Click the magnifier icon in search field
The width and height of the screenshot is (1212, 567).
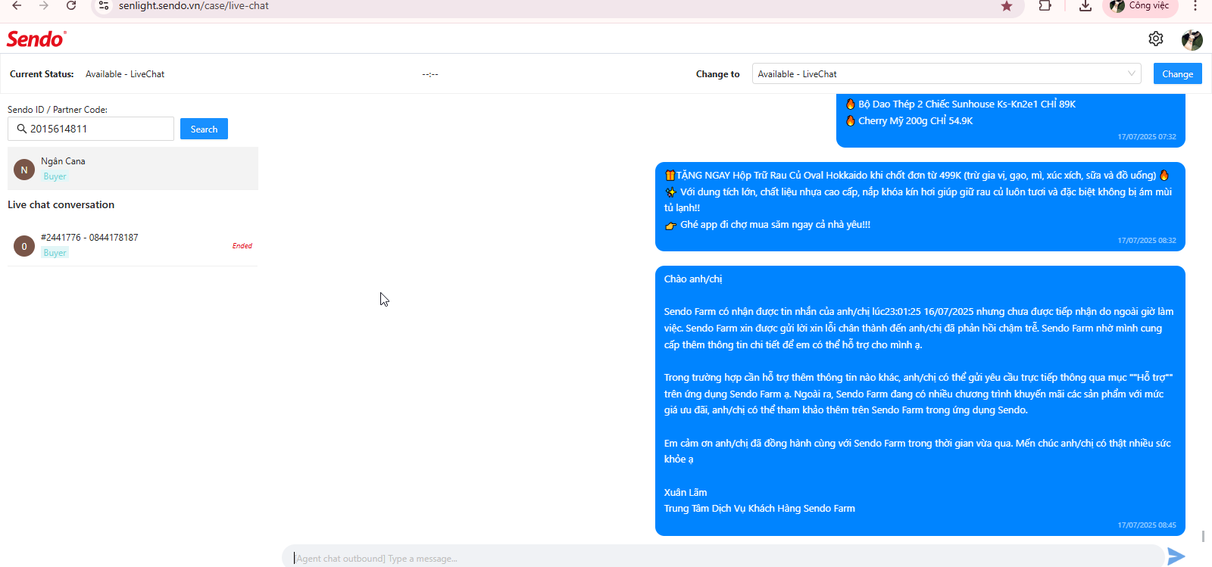coord(22,129)
